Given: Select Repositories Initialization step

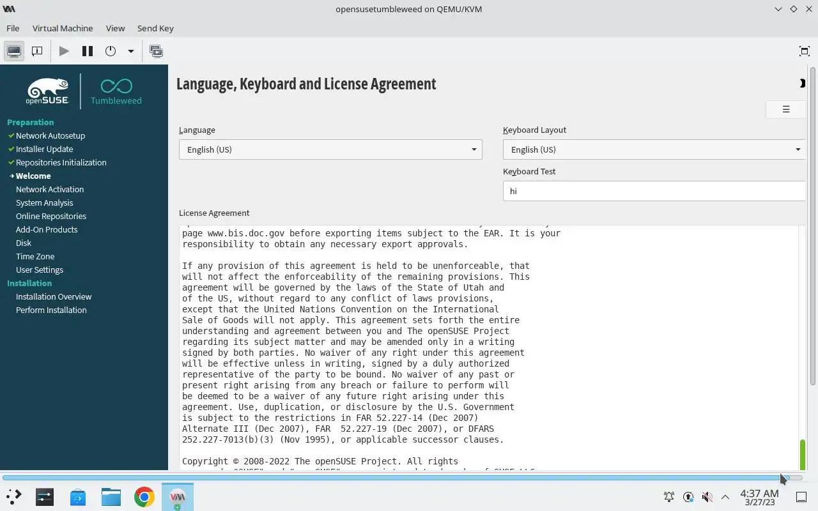Looking at the screenshot, I should pyautogui.click(x=61, y=162).
